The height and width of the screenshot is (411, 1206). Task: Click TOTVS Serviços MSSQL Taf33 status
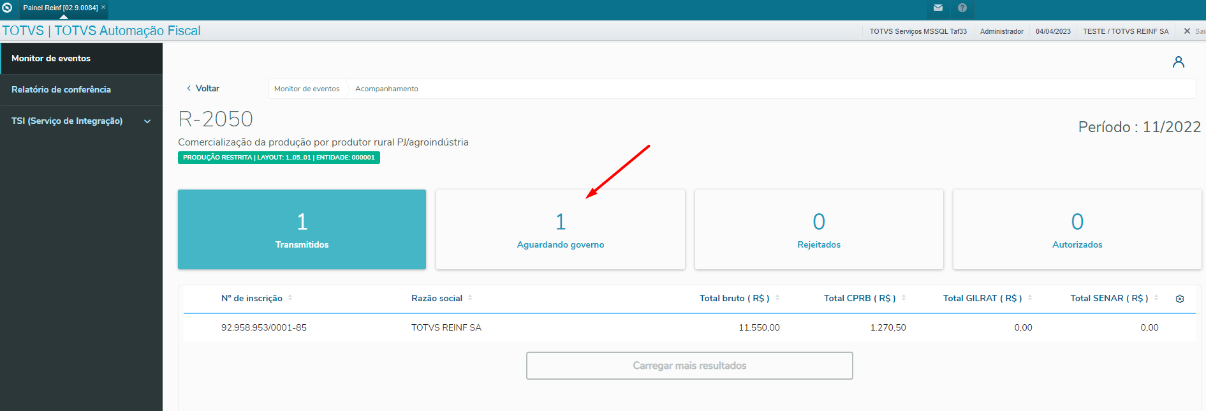(918, 31)
